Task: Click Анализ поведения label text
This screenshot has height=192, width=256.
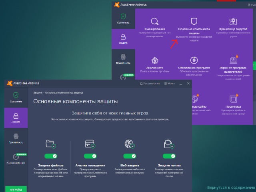Action: (90, 165)
